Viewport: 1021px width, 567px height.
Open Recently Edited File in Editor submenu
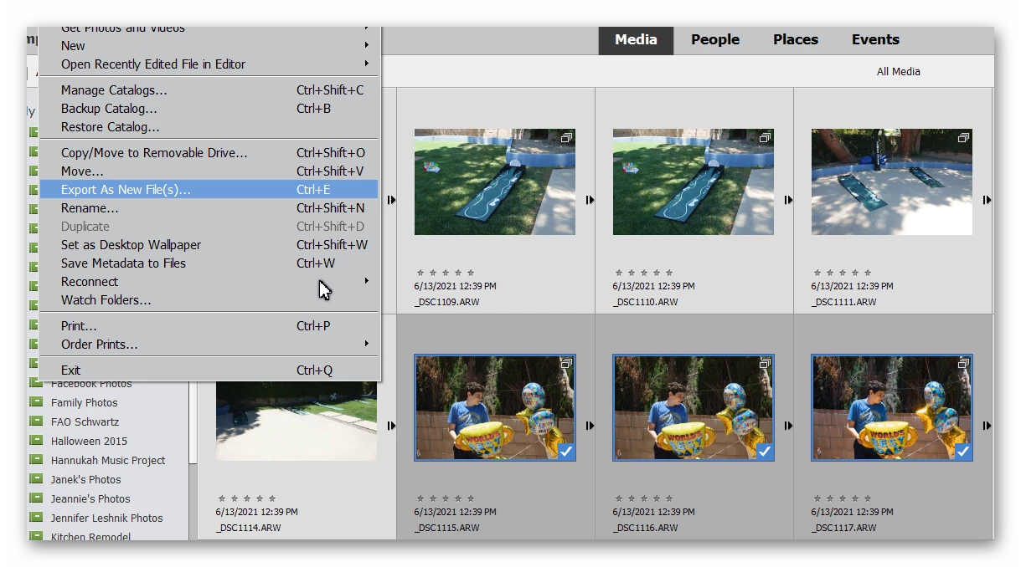pos(209,64)
